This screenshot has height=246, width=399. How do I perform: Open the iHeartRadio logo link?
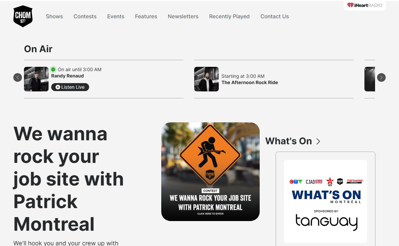365,5
